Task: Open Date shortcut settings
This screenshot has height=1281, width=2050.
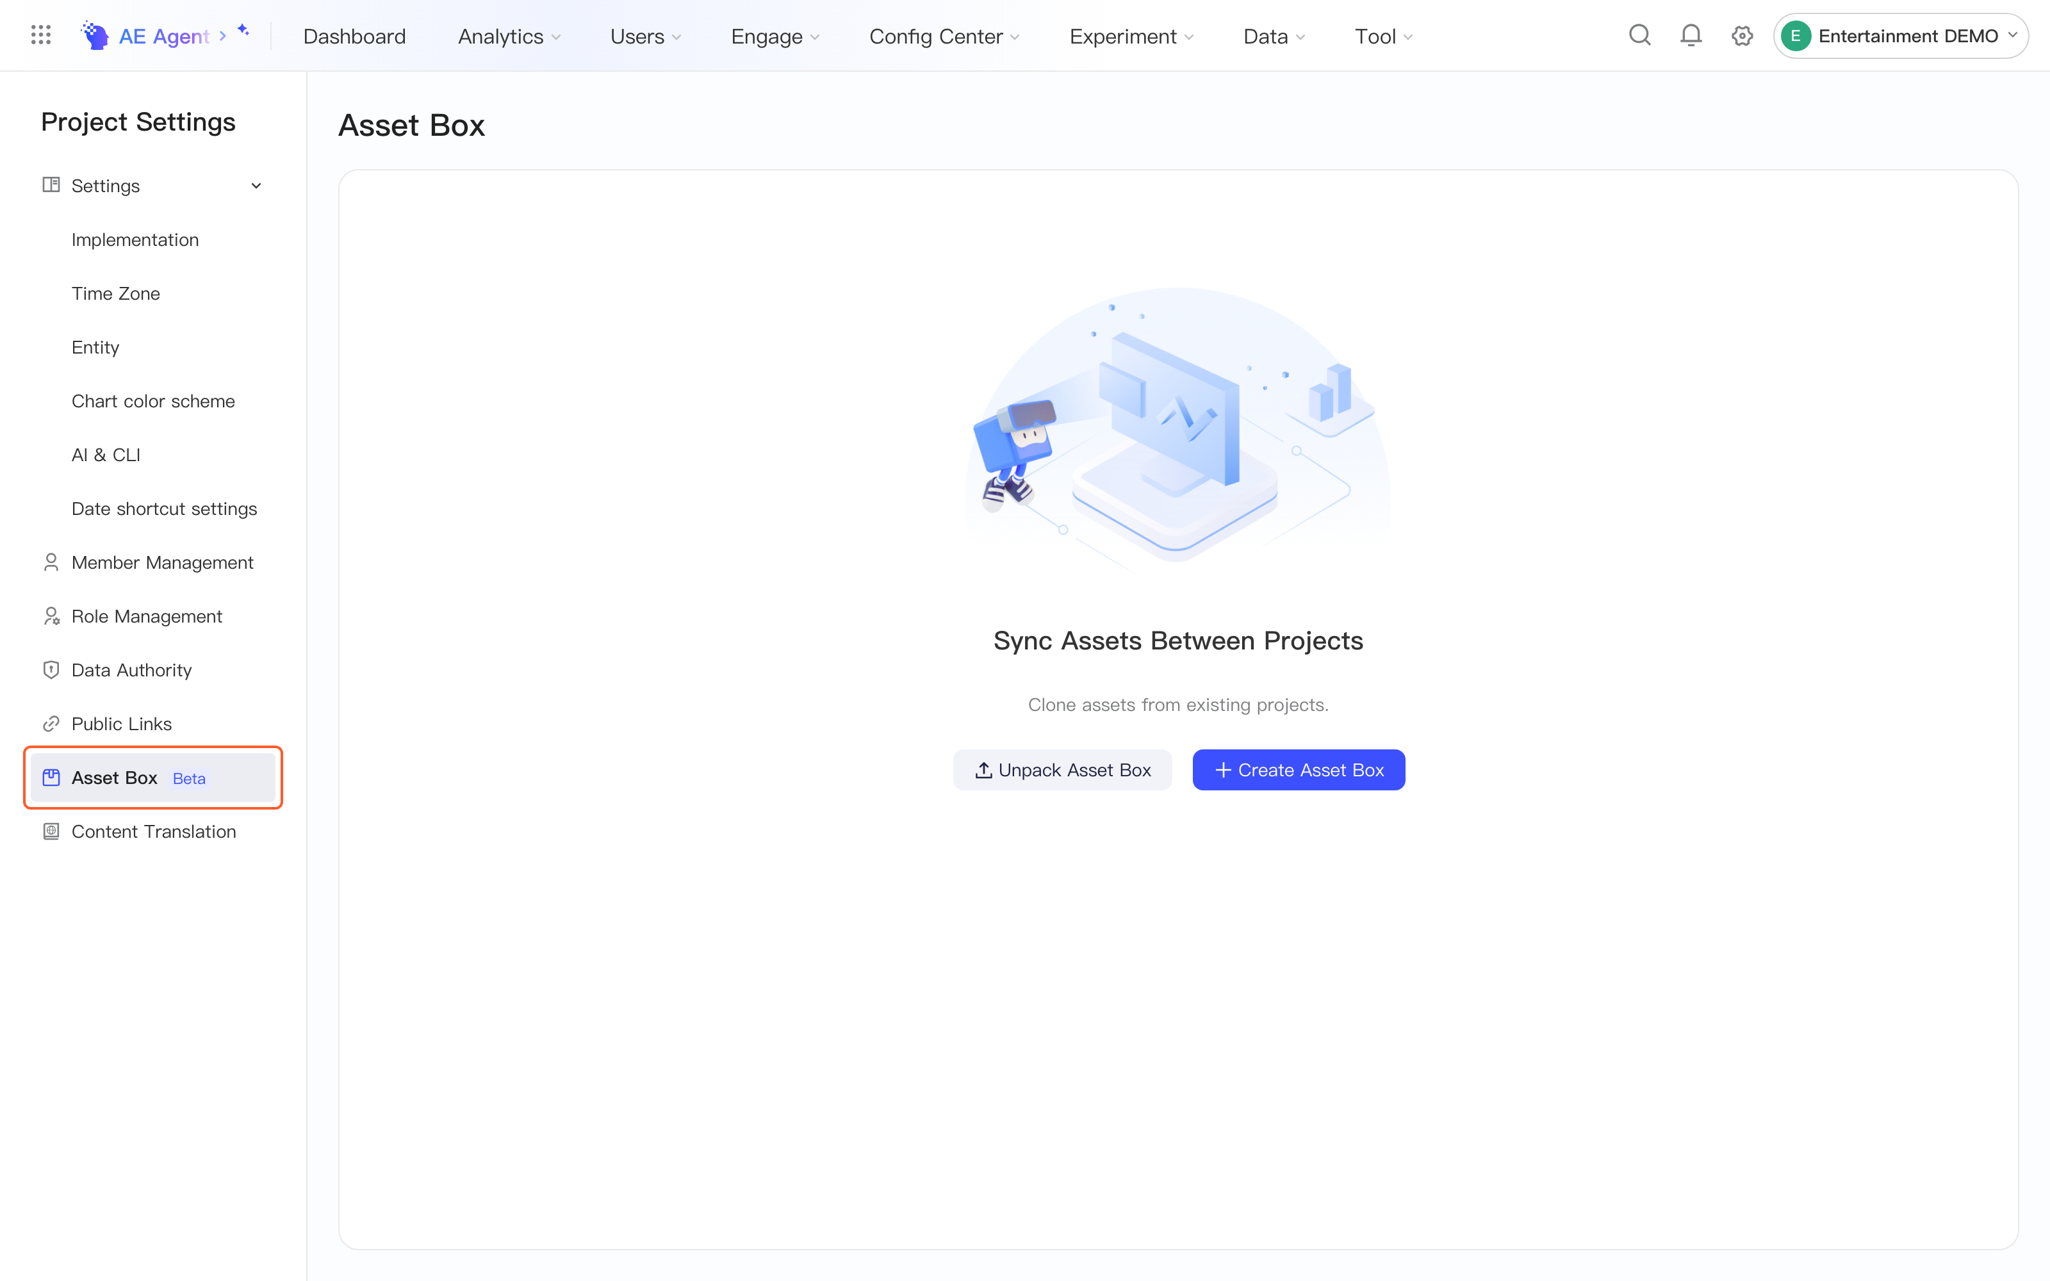Action: [165, 509]
